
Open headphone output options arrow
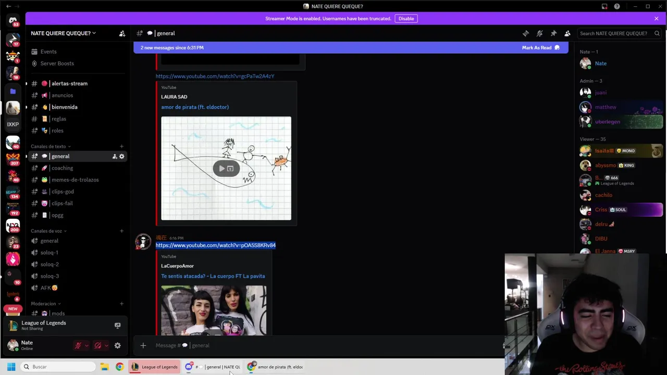click(106, 345)
